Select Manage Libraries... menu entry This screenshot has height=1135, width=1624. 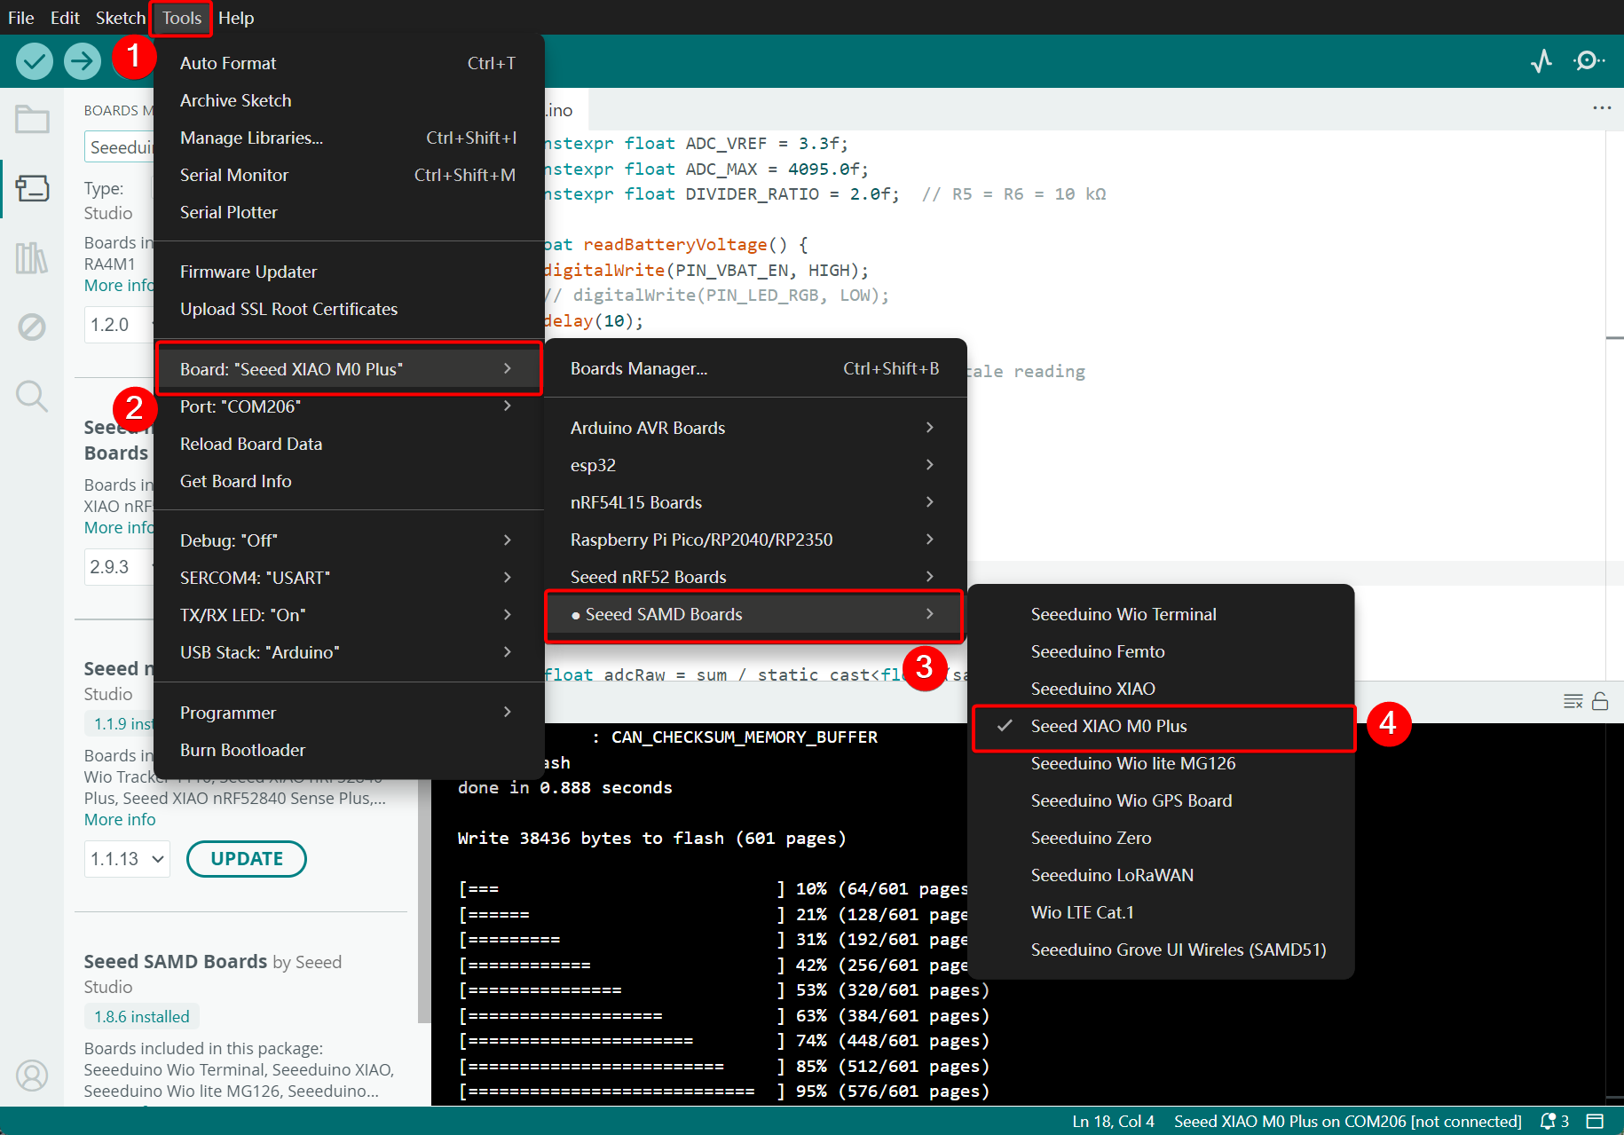pos(348,138)
